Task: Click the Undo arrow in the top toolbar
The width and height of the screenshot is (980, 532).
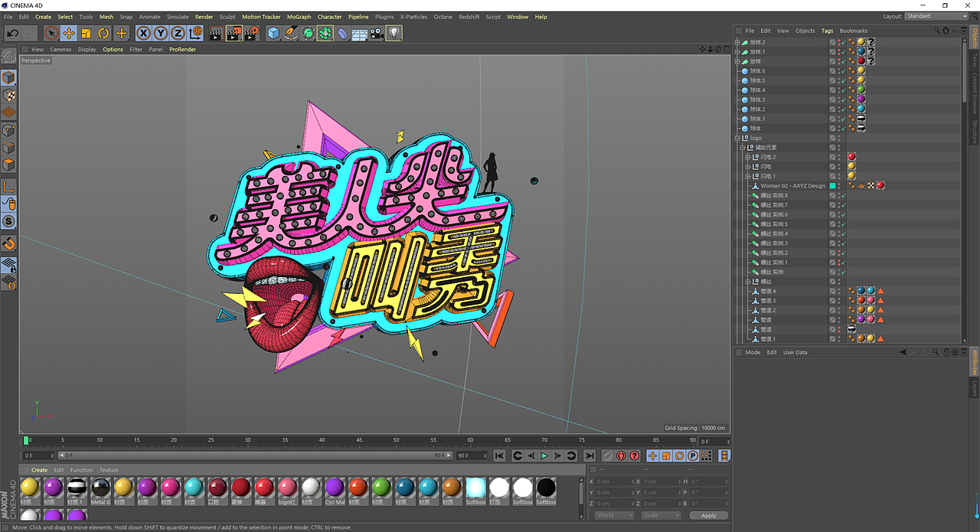Action: click(12, 33)
